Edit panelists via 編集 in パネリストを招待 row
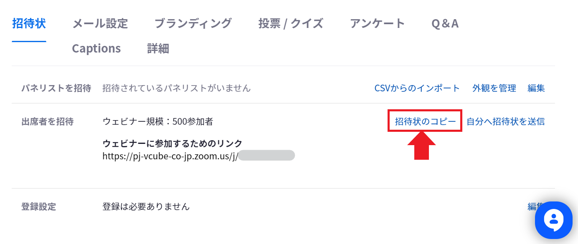 (x=536, y=88)
